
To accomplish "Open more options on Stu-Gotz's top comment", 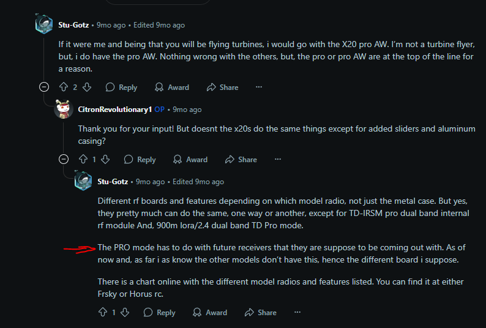I will point(259,88).
